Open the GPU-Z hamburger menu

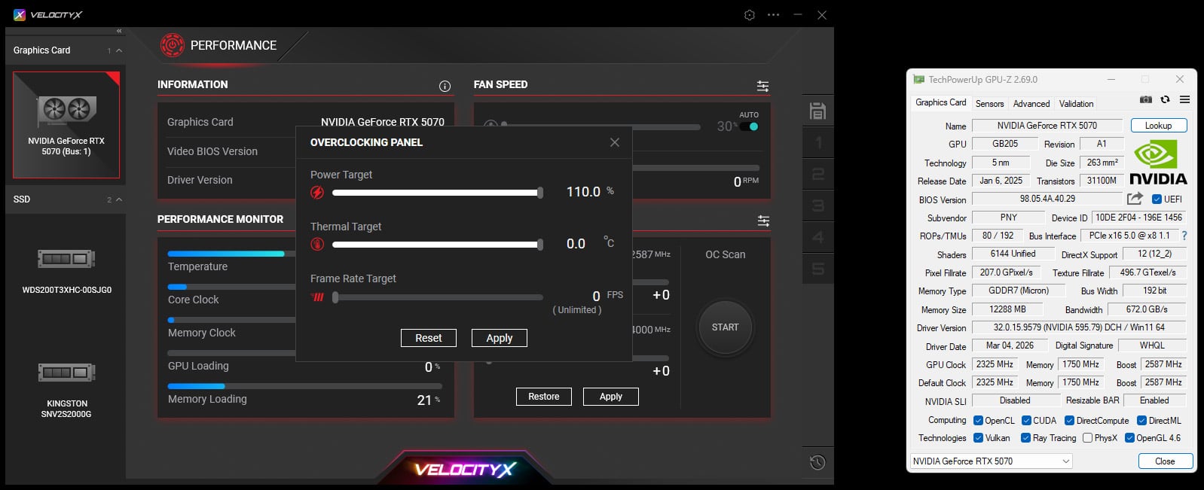tap(1184, 99)
